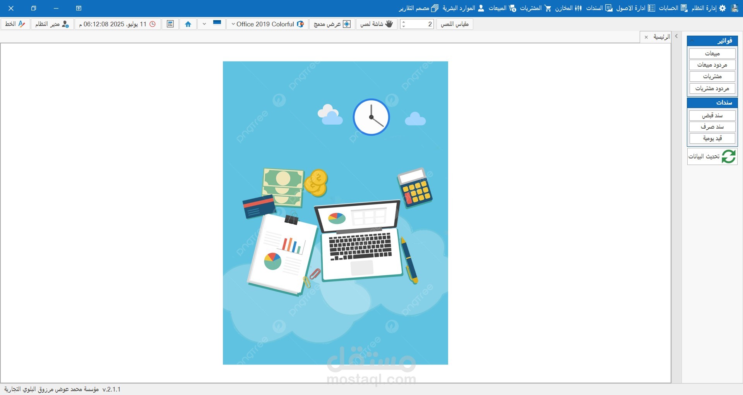Toggle عرض مدمج compact view mode
The height and width of the screenshot is (395, 743).
(x=332, y=24)
